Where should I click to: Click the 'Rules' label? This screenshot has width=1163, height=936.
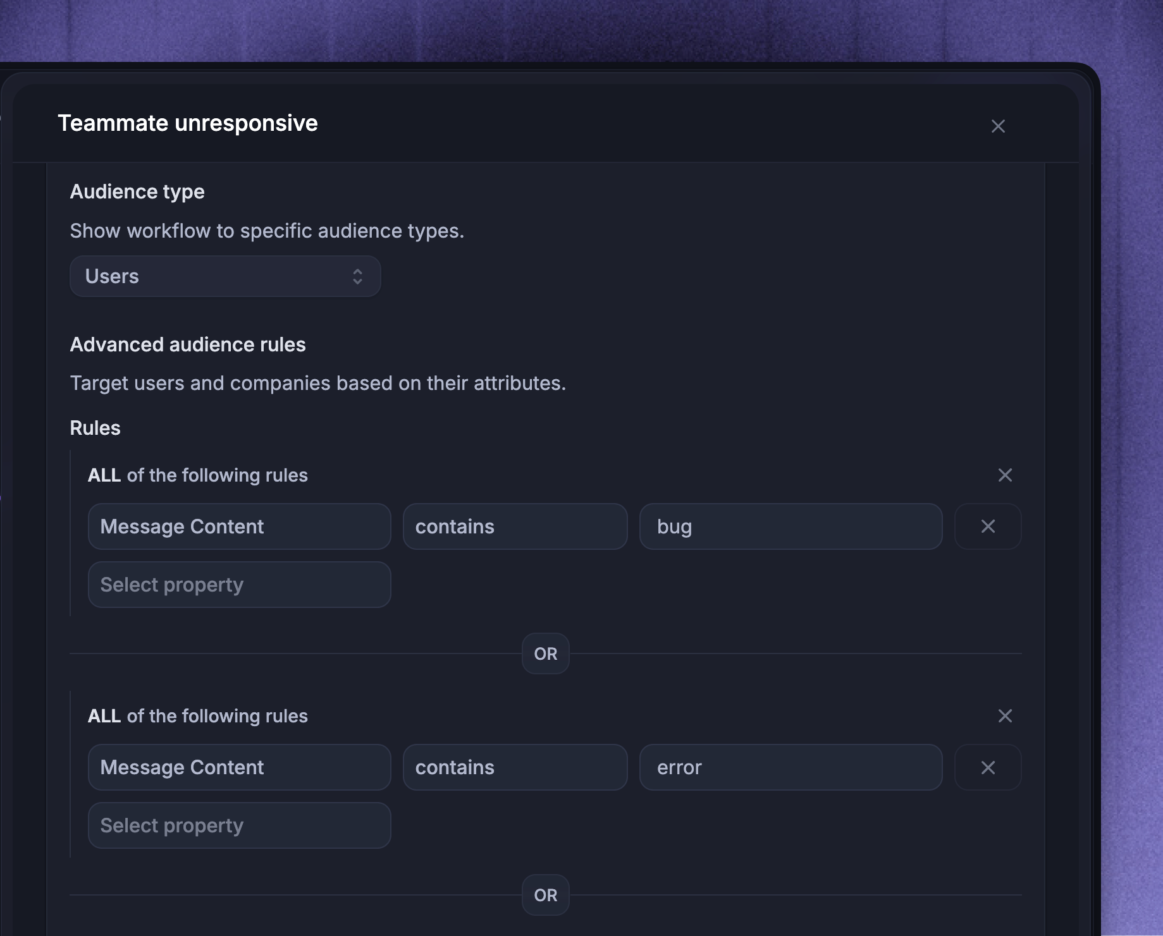click(95, 428)
